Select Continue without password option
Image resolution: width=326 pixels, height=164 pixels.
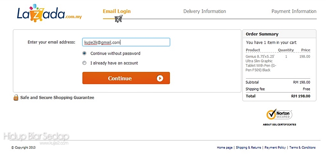(84, 53)
